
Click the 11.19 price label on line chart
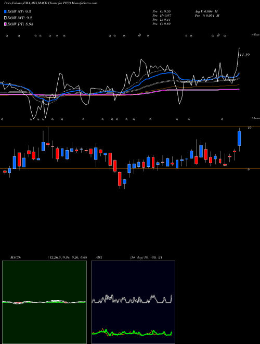tap(244, 55)
